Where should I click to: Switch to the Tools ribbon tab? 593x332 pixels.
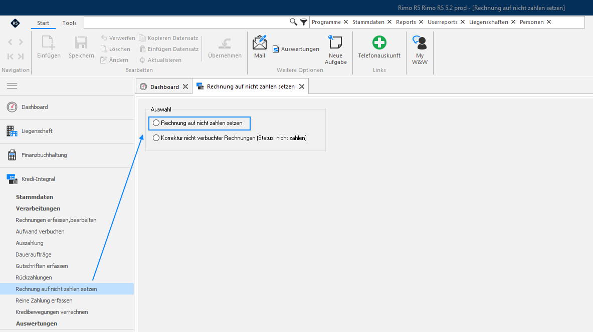(x=70, y=23)
